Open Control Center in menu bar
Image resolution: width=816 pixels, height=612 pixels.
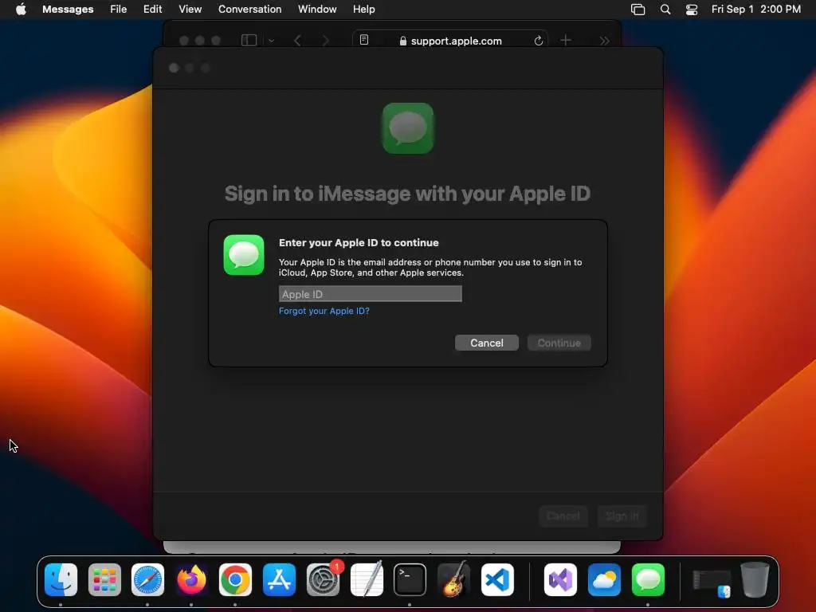click(x=691, y=10)
